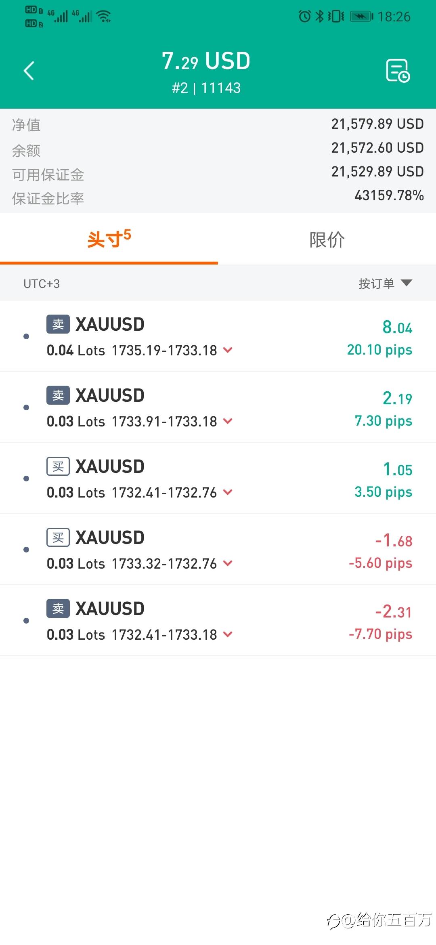Expand the 0.04 Lots position chevron
436x945 pixels.
click(228, 350)
